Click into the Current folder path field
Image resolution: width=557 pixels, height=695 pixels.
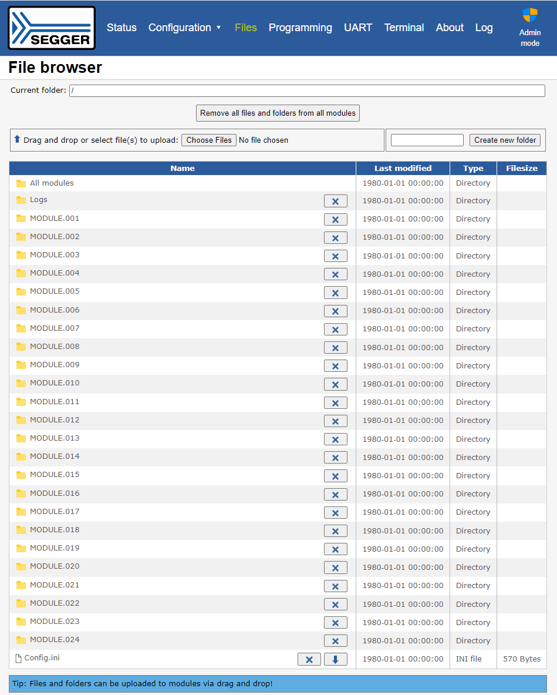click(x=307, y=90)
